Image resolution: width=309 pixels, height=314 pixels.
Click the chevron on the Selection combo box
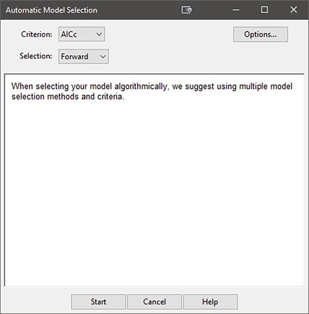point(103,57)
